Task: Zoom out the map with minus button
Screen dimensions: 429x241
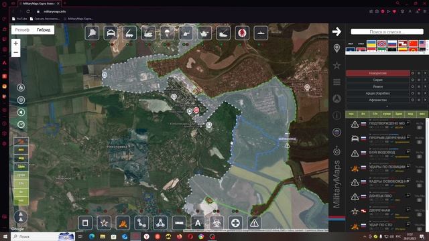Action: [x=16, y=52]
